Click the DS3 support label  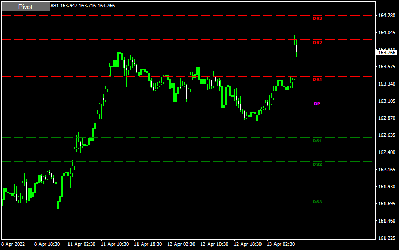(x=318, y=201)
